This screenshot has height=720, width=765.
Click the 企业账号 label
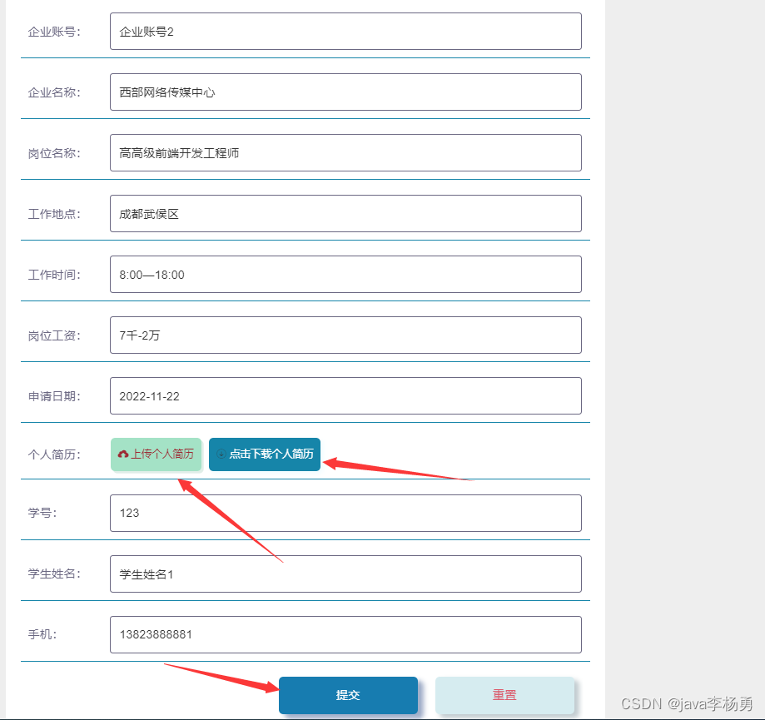pos(54,32)
